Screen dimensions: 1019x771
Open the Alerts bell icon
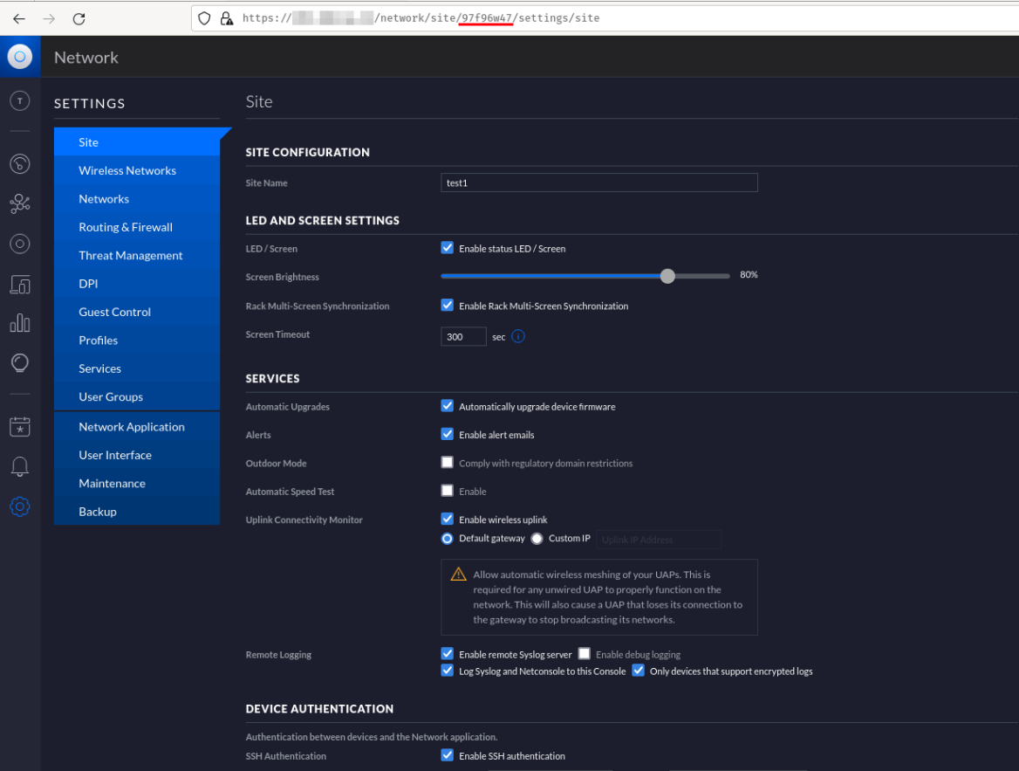19,467
